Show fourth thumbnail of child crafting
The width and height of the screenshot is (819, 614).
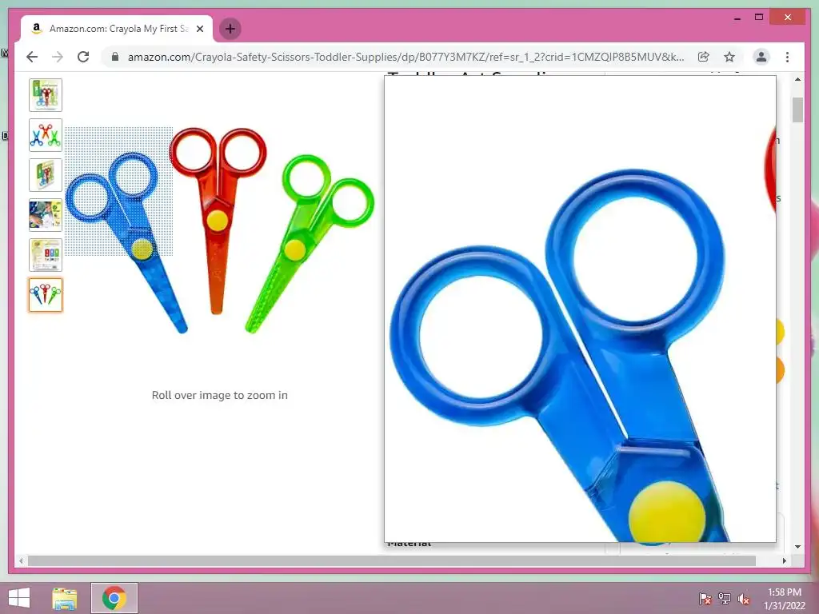click(46, 215)
